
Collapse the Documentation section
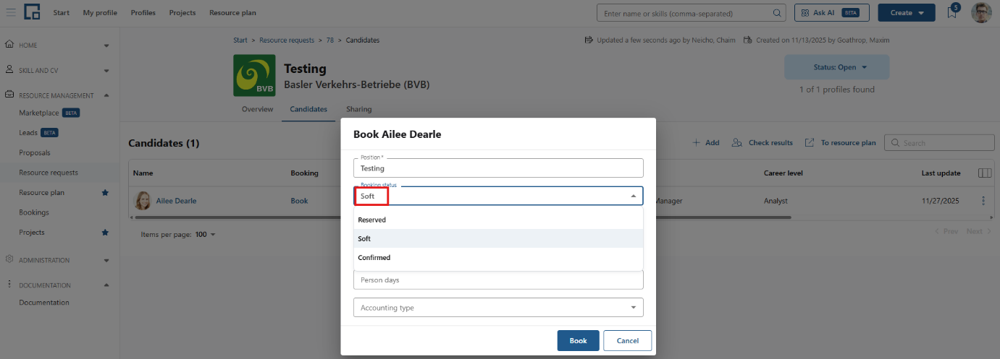[x=106, y=285]
